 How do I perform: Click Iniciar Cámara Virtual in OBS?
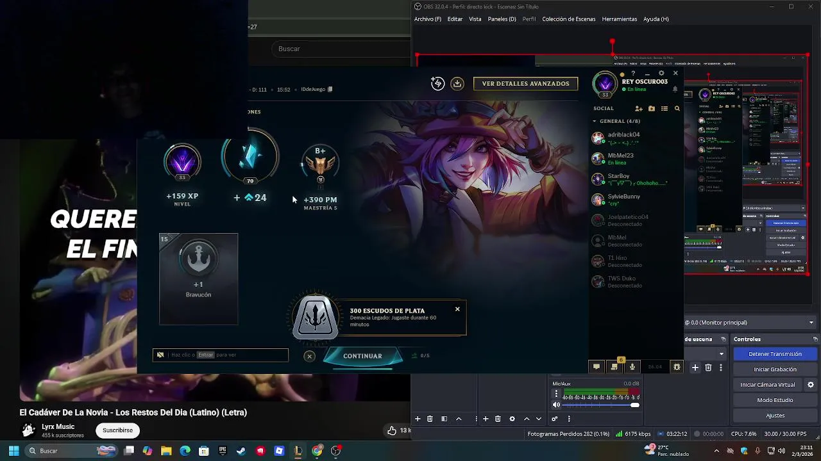(x=767, y=385)
